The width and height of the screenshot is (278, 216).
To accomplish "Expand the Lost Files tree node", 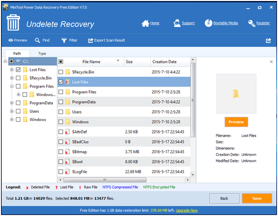I will [11, 70].
